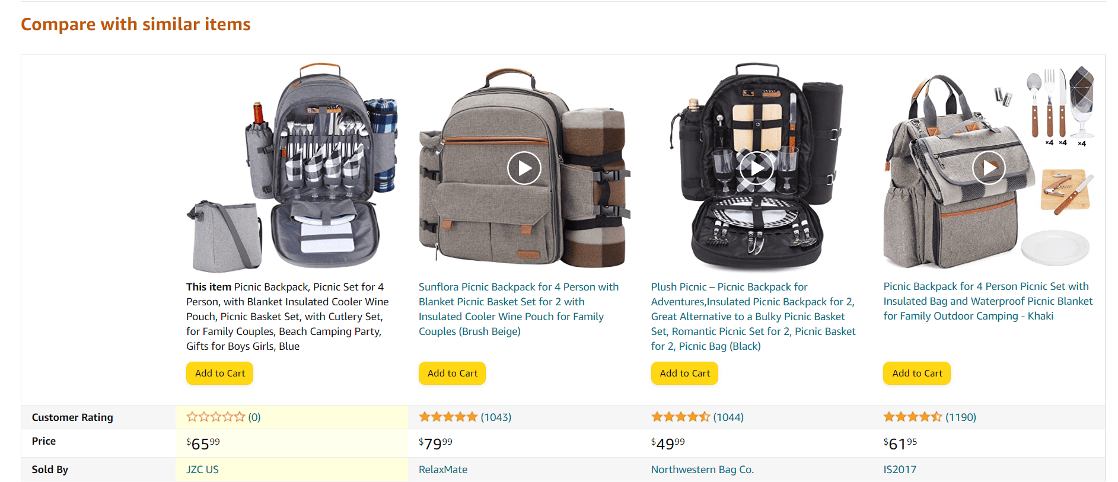Screen dimensions: 1118x482
Task: Click the Khaki backpack star rating icons
Action: [x=913, y=417]
